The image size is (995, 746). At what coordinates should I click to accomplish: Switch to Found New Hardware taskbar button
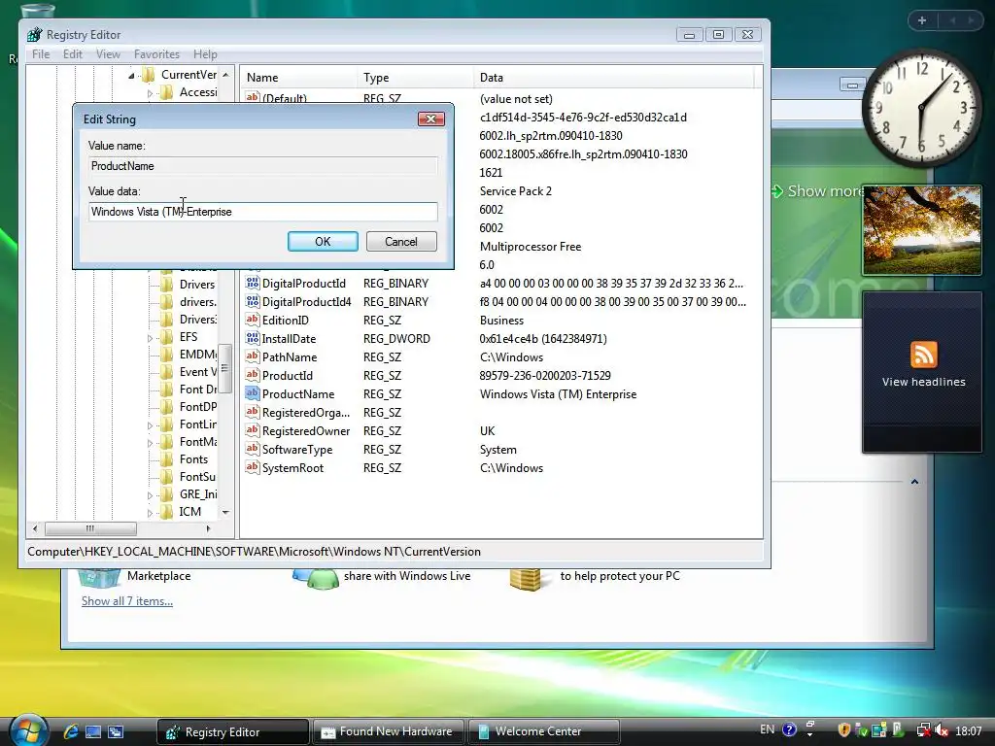pyautogui.click(x=389, y=731)
